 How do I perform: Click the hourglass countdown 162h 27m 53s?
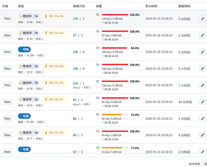[54, 16]
